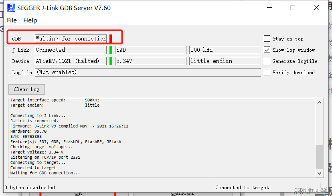The height and width of the screenshot is (196, 332).
Task: Click the Device field ATSAMV71Q21 (Halted)
Action: tap(71, 61)
